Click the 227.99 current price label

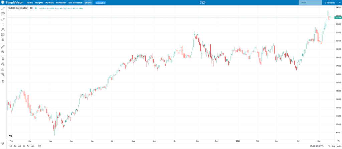click(338, 17)
